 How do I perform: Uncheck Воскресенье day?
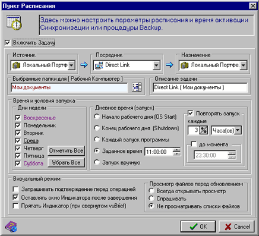[x=18, y=118]
